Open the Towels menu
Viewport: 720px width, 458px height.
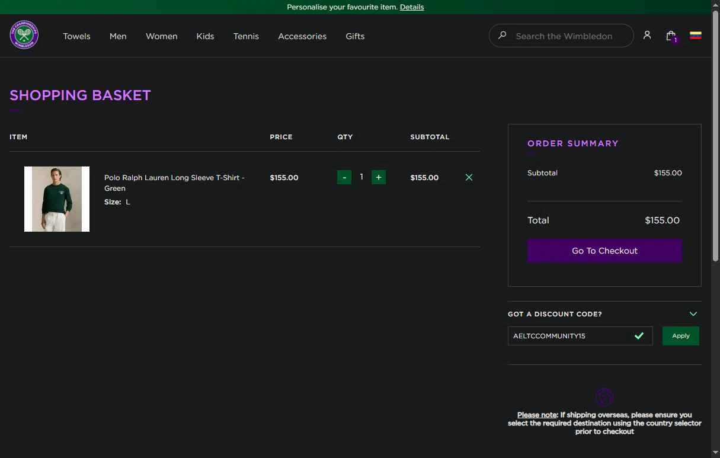point(77,36)
